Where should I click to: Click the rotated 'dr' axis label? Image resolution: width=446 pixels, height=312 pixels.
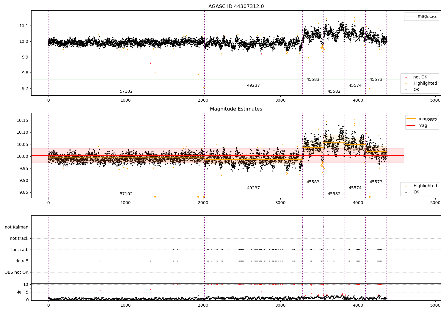click(x=19, y=292)
